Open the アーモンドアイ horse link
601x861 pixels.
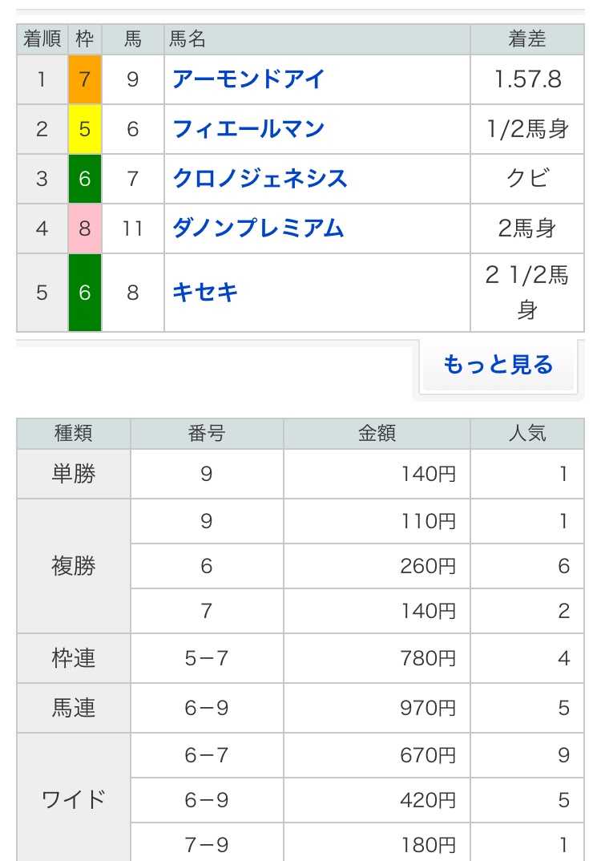pos(248,79)
